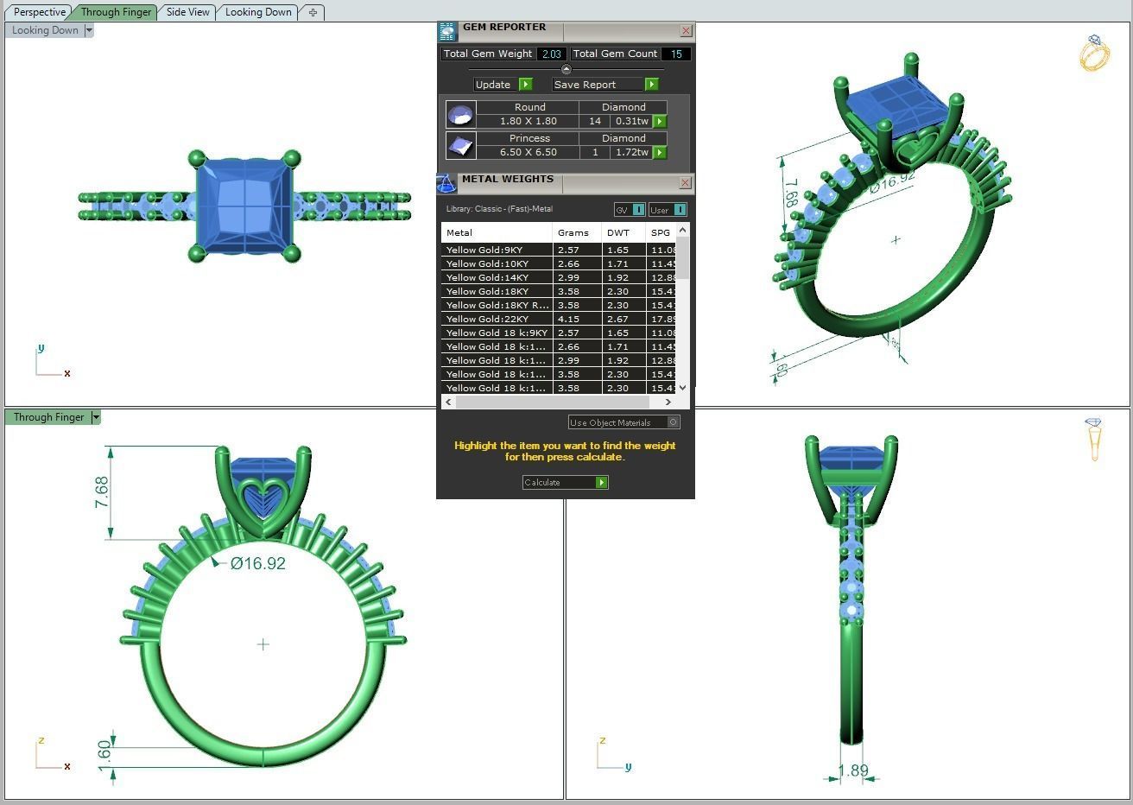
Task: Click the Princess diamond gem thumbnail
Action: [x=460, y=146]
